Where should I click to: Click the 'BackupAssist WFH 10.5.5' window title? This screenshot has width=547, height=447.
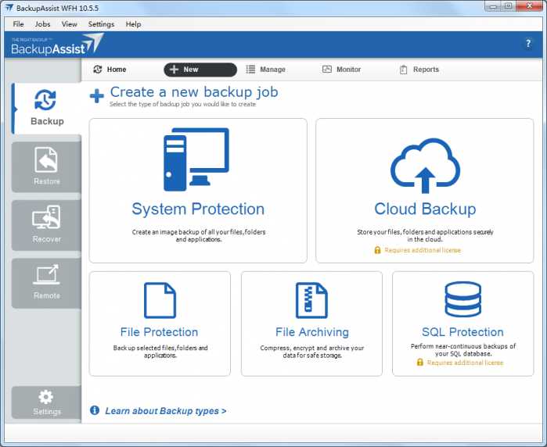[x=57, y=8]
